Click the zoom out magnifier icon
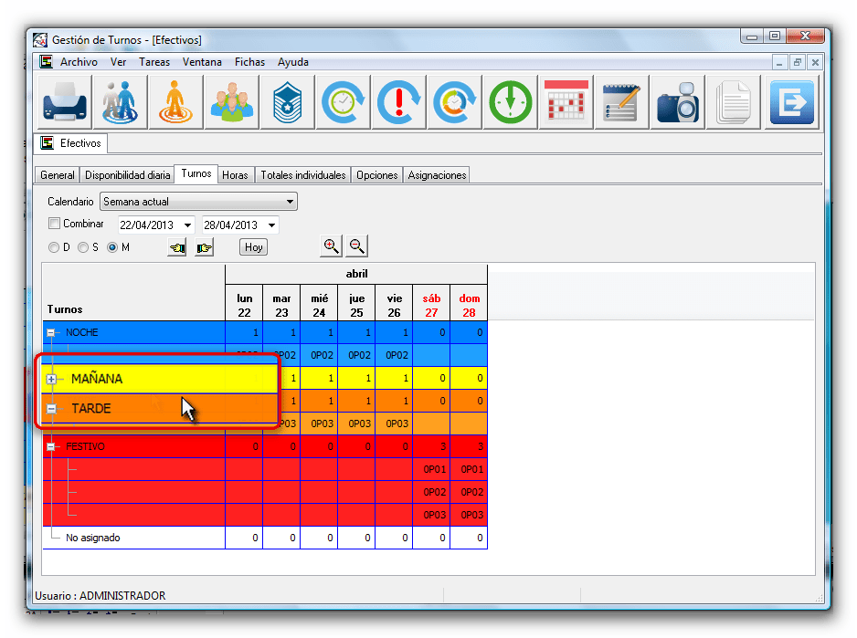The image size is (857, 638). (357, 246)
